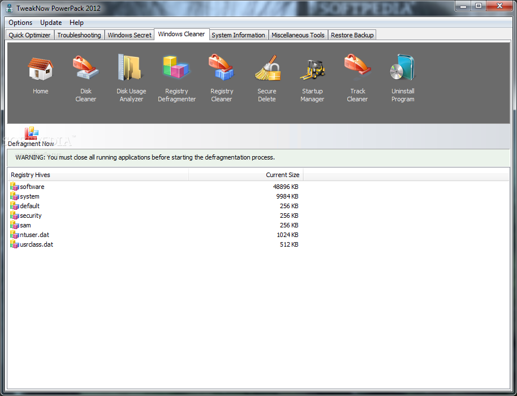Close the TweakNow PowerPack window
This screenshot has height=396, width=517.
[x=499, y=6]
